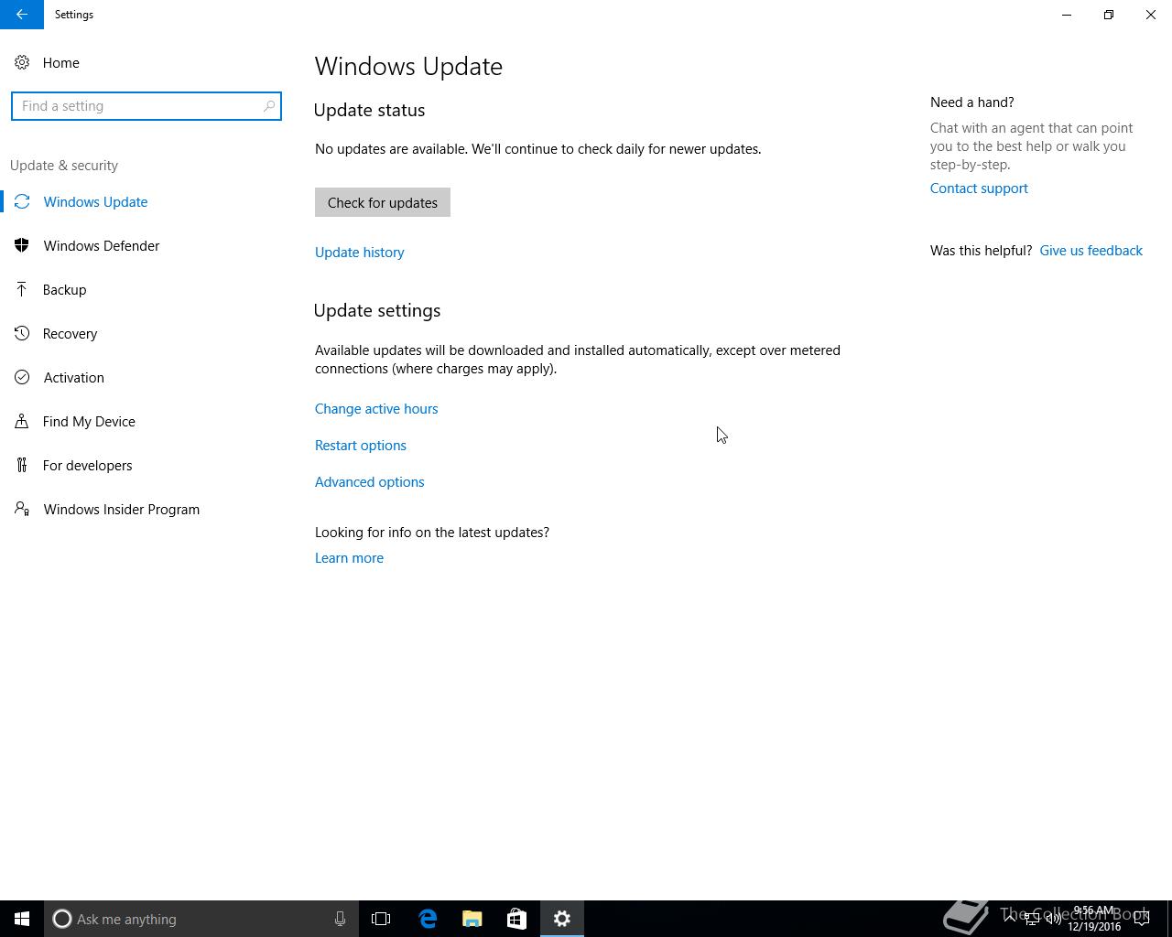Click the Settings gear taskbar icon
This screenshot has width=1172, height=937.
tap(562, 919)
